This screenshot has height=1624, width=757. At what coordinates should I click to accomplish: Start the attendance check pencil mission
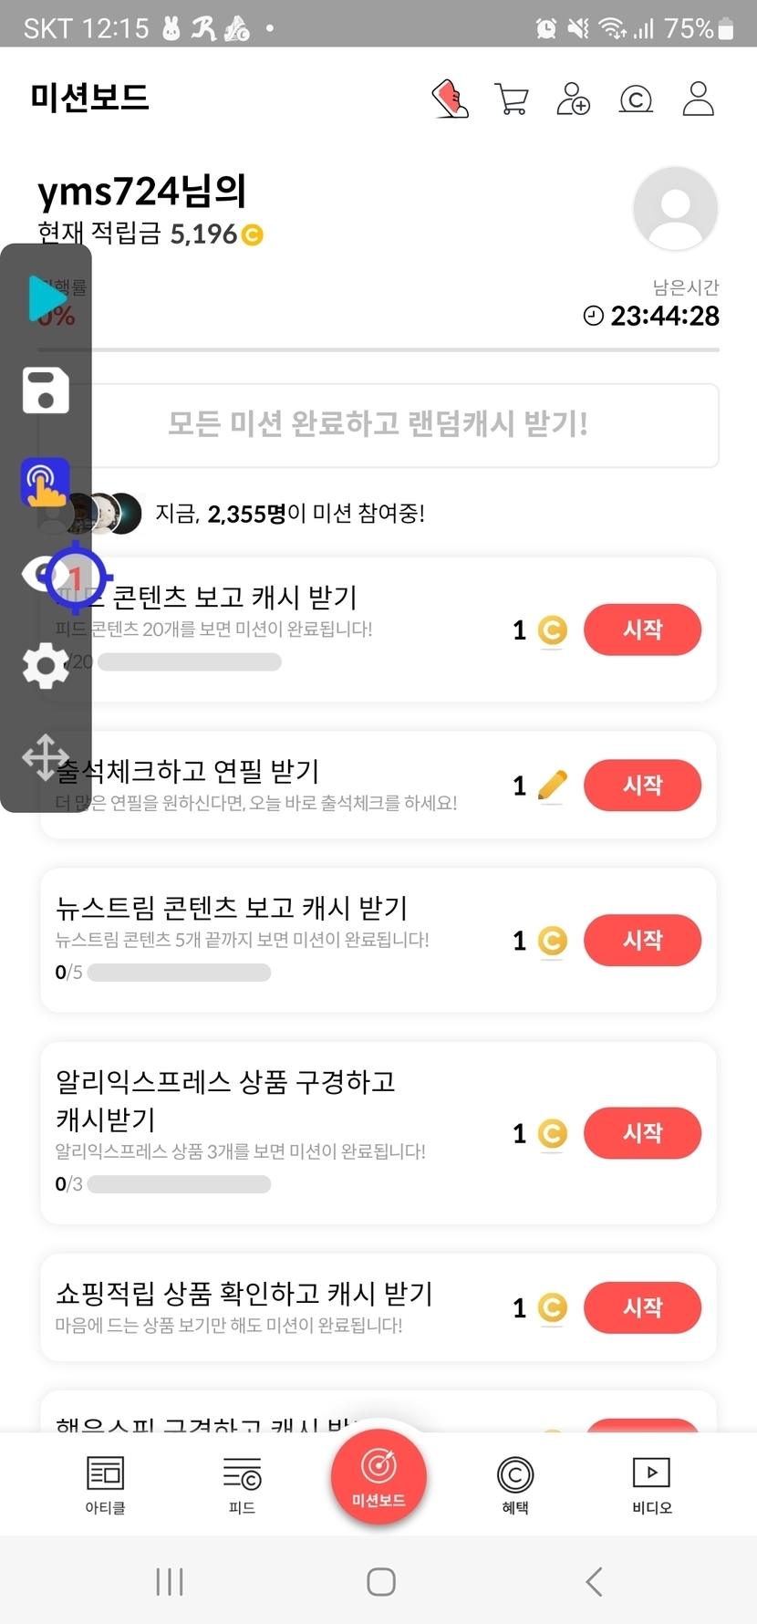[x=642, y=786]
